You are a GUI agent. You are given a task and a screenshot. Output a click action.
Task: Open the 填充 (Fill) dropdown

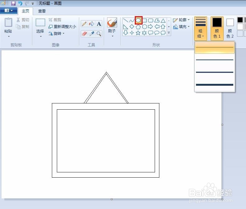click(181, 27)
